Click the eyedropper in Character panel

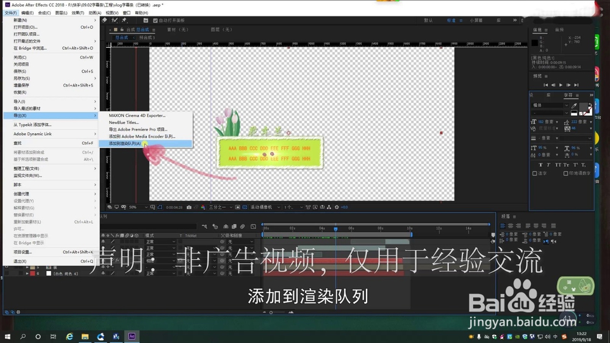click(574, 105)
